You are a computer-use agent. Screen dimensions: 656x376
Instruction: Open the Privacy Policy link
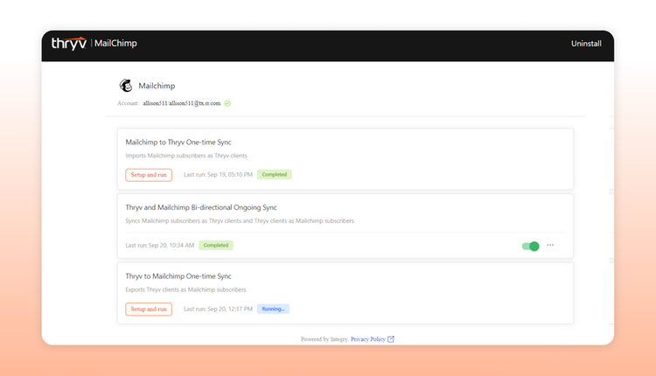367,339
